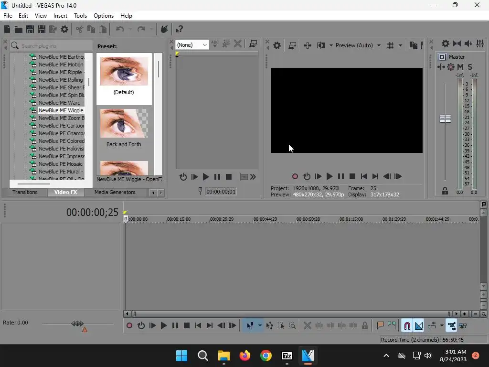
Task: Open the Insert menu
Action: point(60,16)
